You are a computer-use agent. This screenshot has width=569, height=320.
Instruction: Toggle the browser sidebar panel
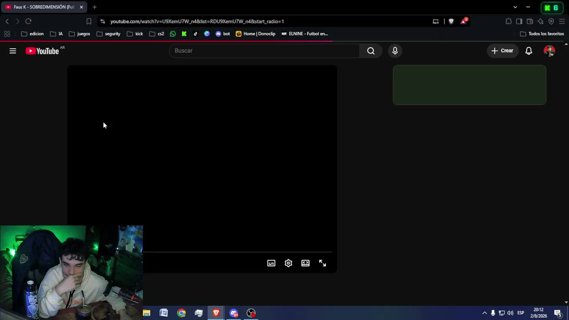(519, 21)
